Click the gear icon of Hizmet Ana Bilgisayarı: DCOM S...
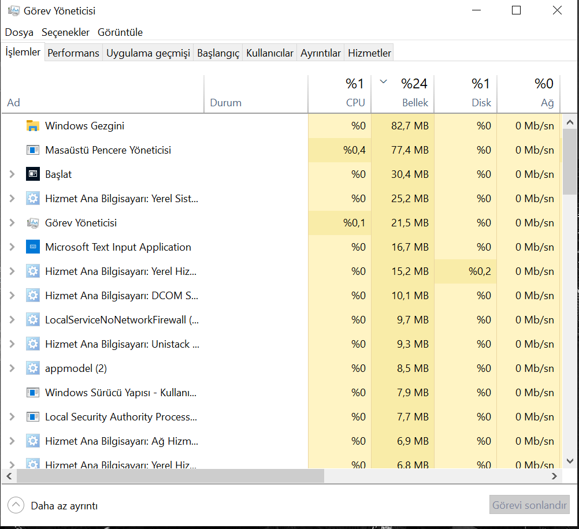The width and height of the screenshot is (579, 529). [33, 296]
